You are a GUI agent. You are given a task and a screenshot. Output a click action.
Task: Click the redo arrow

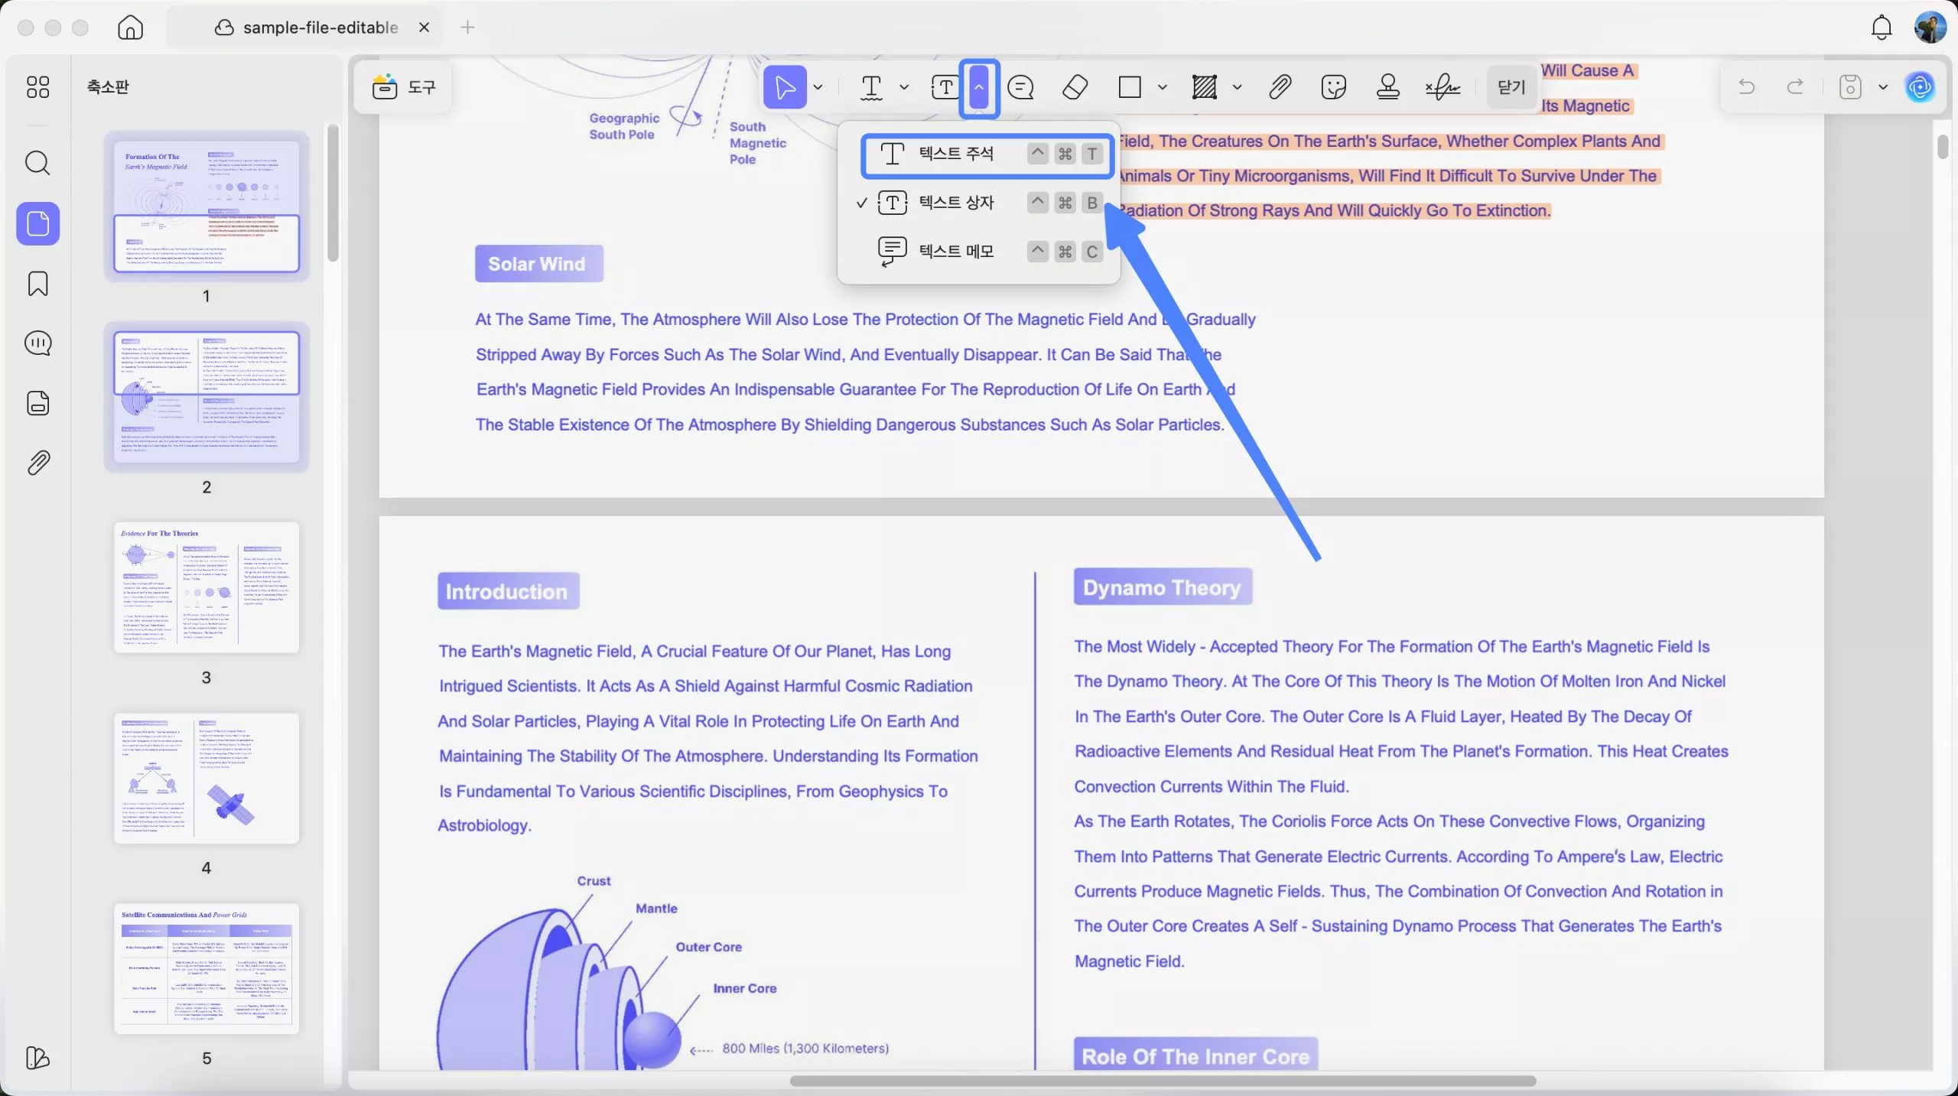pyautogui.click(x=1794, y=86)
